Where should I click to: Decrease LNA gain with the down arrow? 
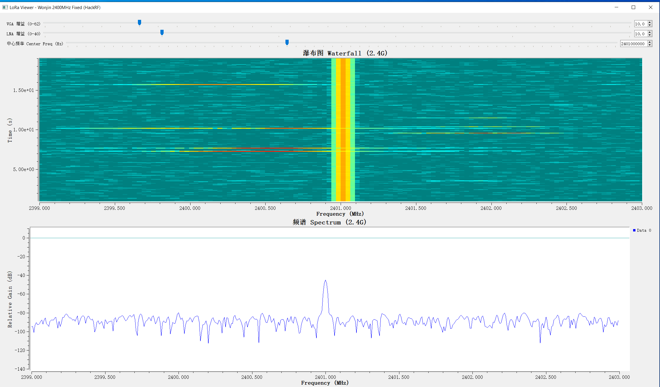pos(650,35)
